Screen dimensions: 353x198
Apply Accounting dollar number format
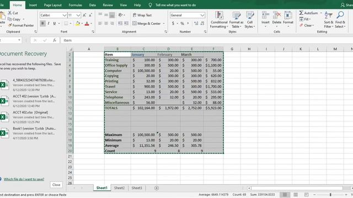(173, 23)
